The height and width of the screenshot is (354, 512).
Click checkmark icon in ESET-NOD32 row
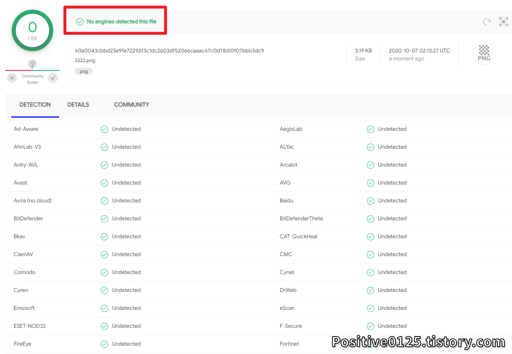pos(104,326)
